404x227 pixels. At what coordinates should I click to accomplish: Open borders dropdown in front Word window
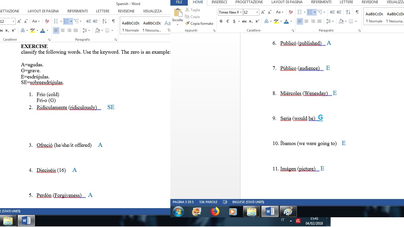(356, 21)
